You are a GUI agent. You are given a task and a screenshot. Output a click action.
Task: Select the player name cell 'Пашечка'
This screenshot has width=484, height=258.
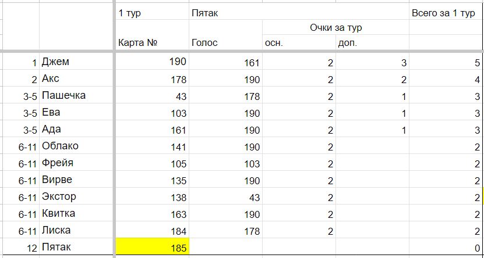tap(76, 95)
